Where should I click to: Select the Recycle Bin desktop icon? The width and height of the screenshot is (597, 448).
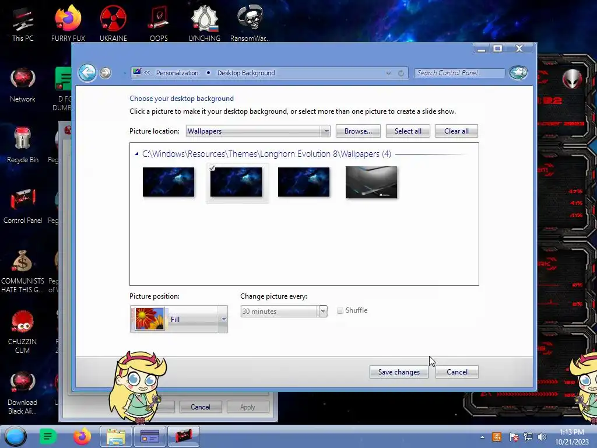point(23,145)
